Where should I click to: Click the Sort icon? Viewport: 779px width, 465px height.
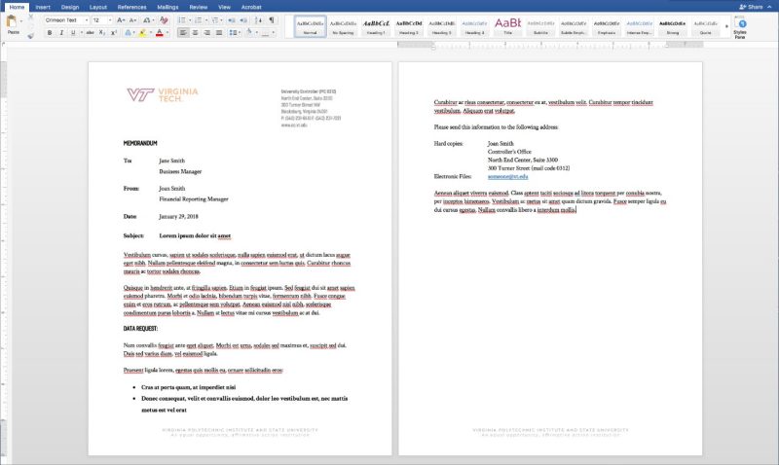[258, 20]
